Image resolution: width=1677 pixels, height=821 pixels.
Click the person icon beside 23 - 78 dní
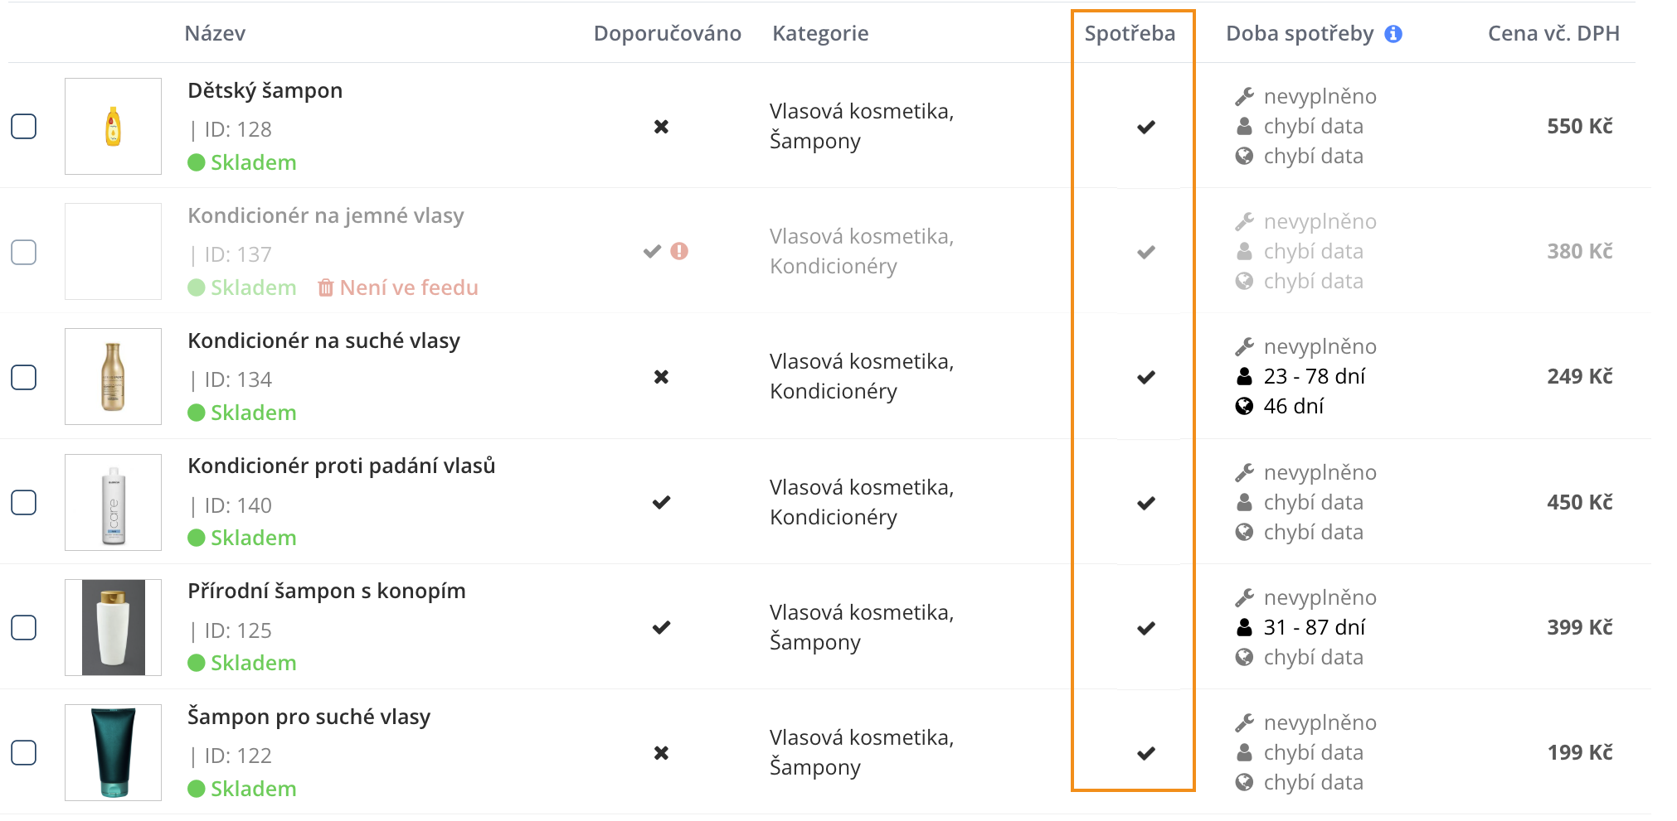click(x=1244, y=377)
